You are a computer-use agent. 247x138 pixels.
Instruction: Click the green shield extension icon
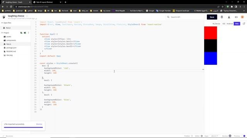click(228, 7)
